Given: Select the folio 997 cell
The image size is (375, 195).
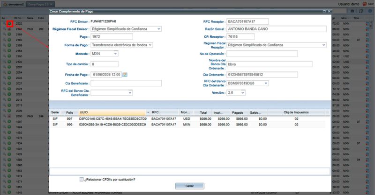Looking at the screenshot, I should click(69, 119).
